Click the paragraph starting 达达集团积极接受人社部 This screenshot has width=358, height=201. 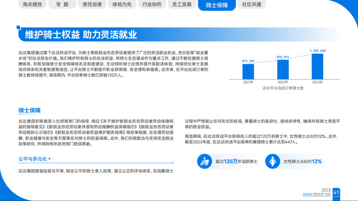coord(96,132)
